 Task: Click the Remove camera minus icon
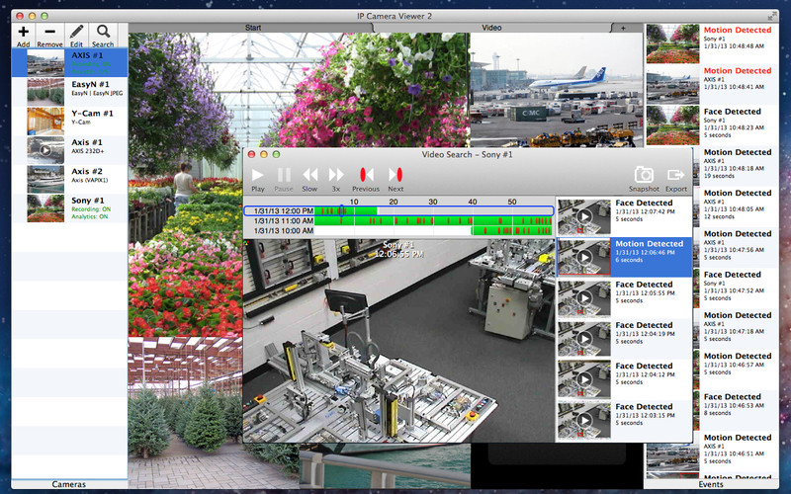pos(49,33)
